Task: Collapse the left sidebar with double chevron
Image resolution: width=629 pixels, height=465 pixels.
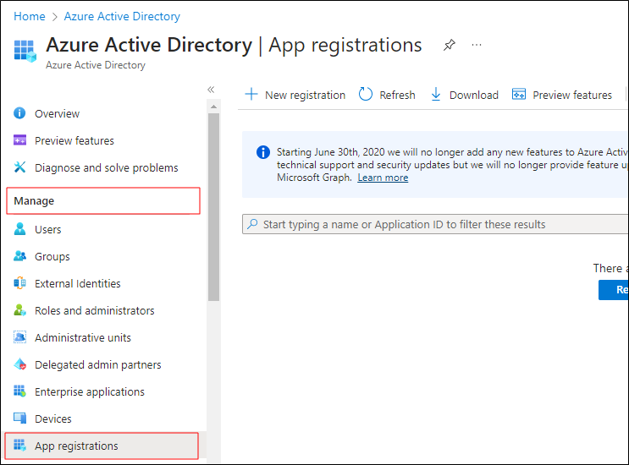Action: [x=211, y=90]
